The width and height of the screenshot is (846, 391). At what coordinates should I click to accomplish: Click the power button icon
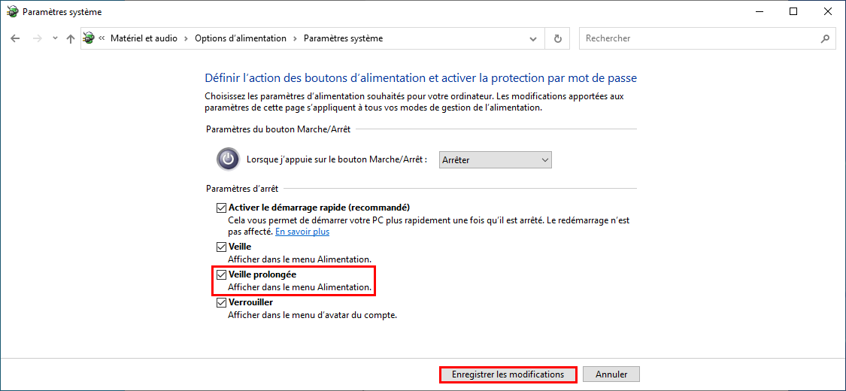coord(228,159)
